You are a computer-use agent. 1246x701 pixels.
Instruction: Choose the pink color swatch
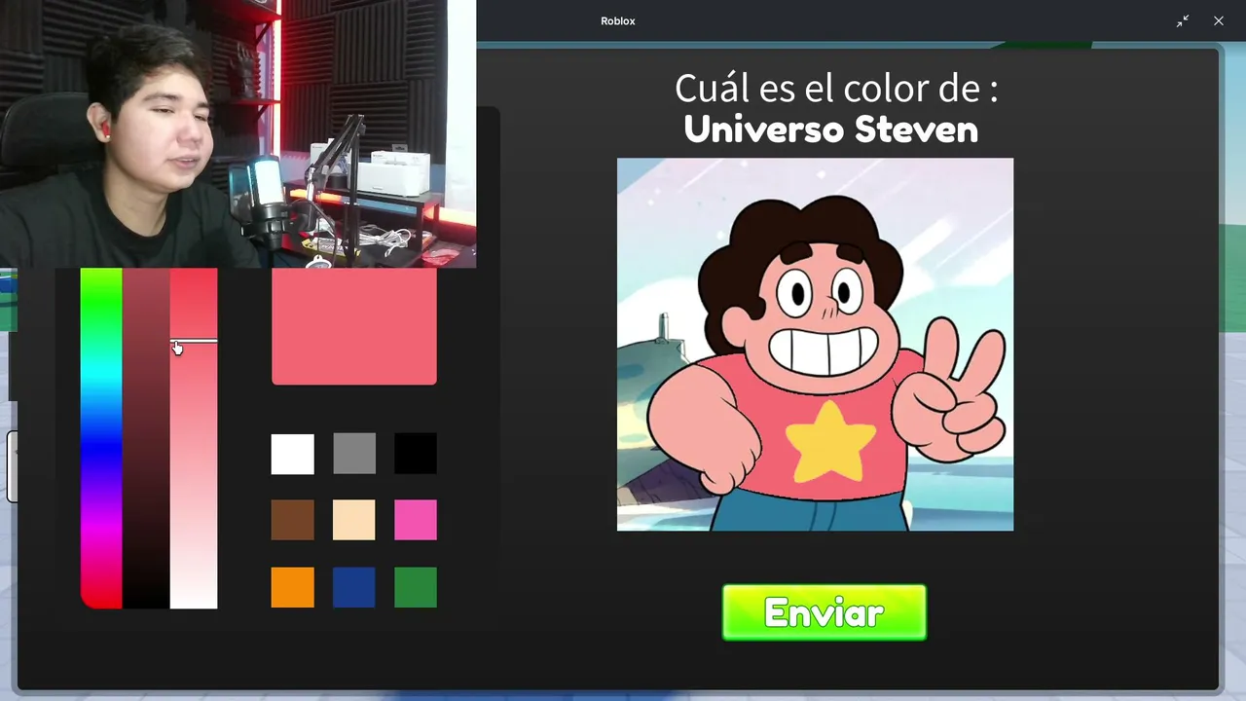(x=416, y=520)
